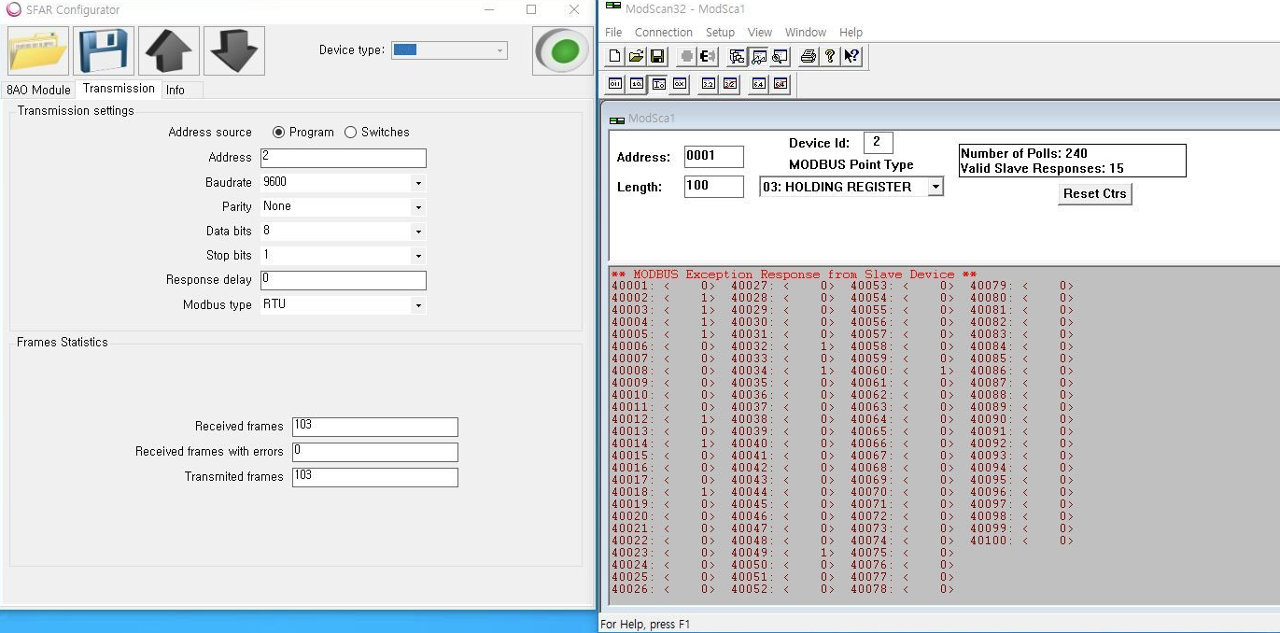
Task: Click the large down arrow icon
Action: (x=234, y=50)
